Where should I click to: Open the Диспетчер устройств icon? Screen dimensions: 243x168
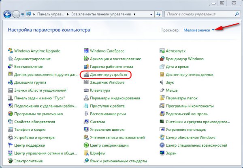point(86,75)
